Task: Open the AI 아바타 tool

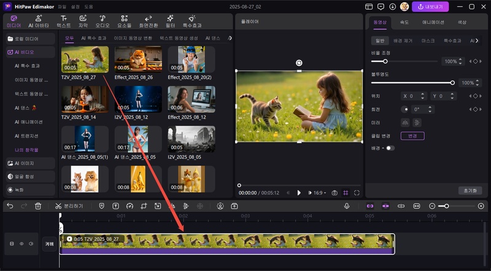Action: [39, 21]
